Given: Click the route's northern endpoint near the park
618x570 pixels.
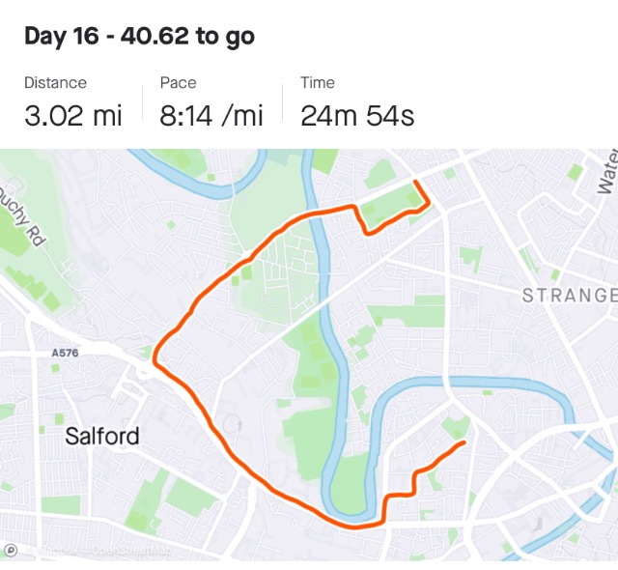Looking at the screenshot, I should pyautogui.click(x=415, y=182).
